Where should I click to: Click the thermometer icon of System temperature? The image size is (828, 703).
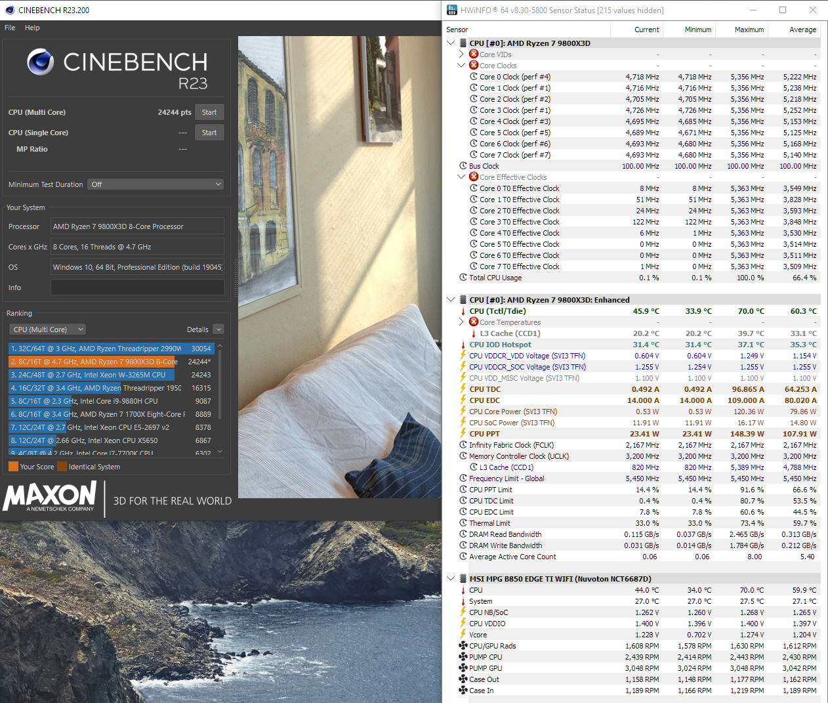pos(463,601)
